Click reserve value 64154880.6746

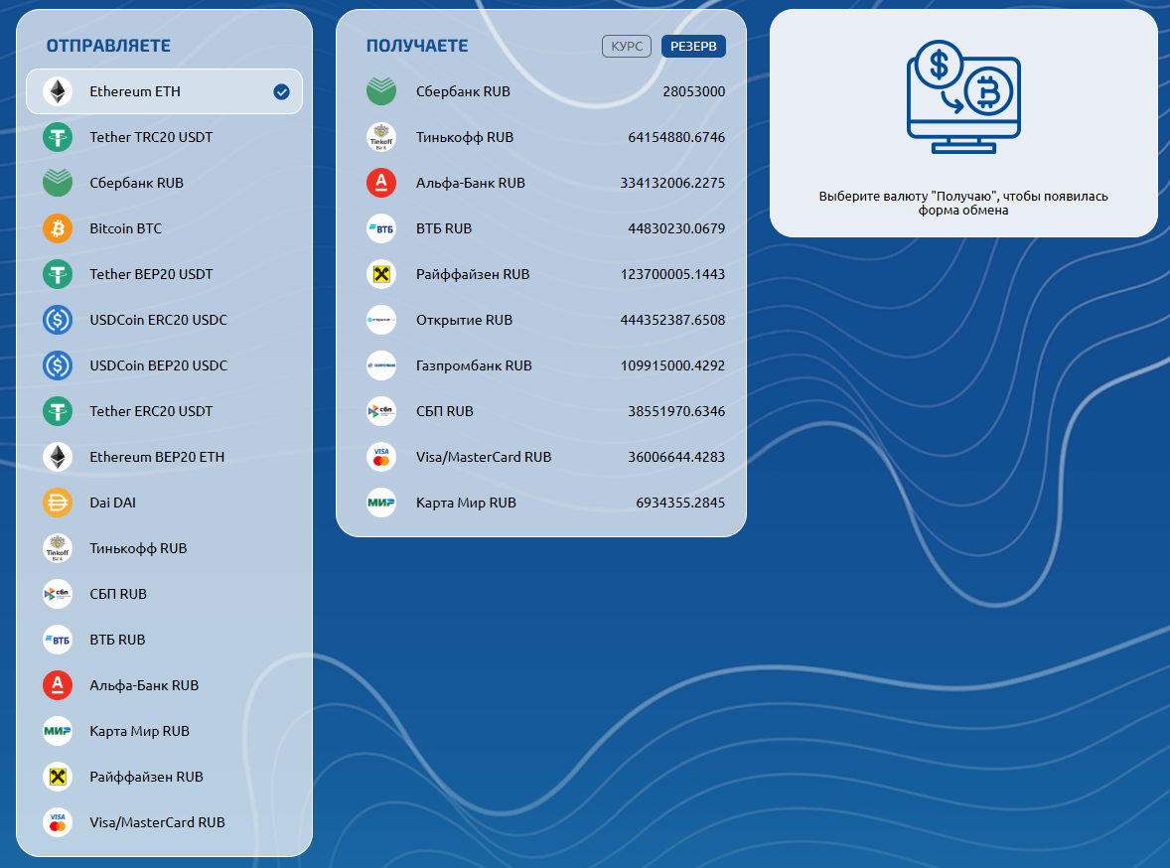(x=676, y=137)
